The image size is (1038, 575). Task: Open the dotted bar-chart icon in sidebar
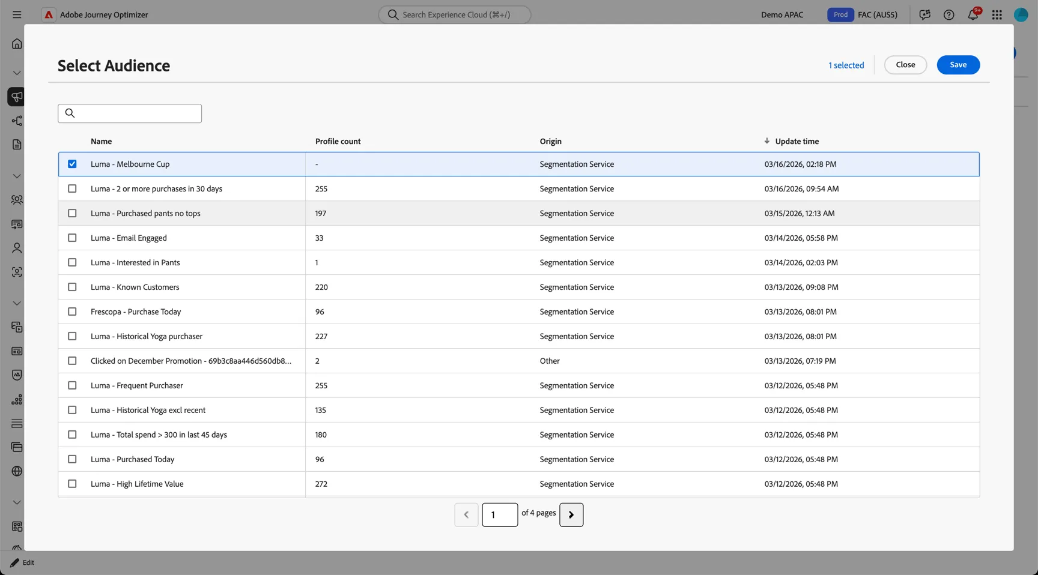[17, 399]
